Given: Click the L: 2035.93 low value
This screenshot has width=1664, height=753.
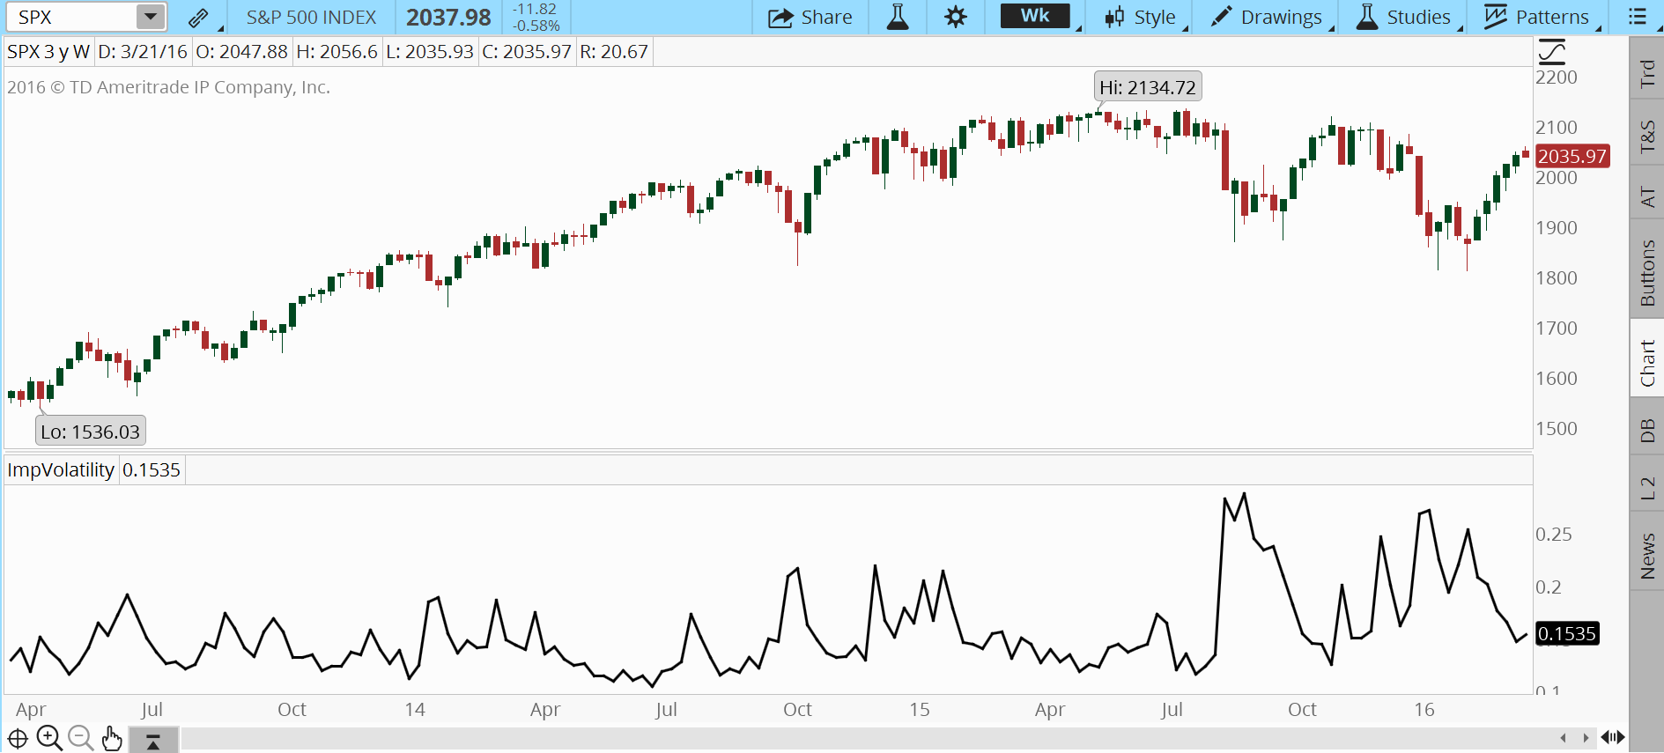Looking at the screenshot, I should pyautogui.click(x=430, y=51).
